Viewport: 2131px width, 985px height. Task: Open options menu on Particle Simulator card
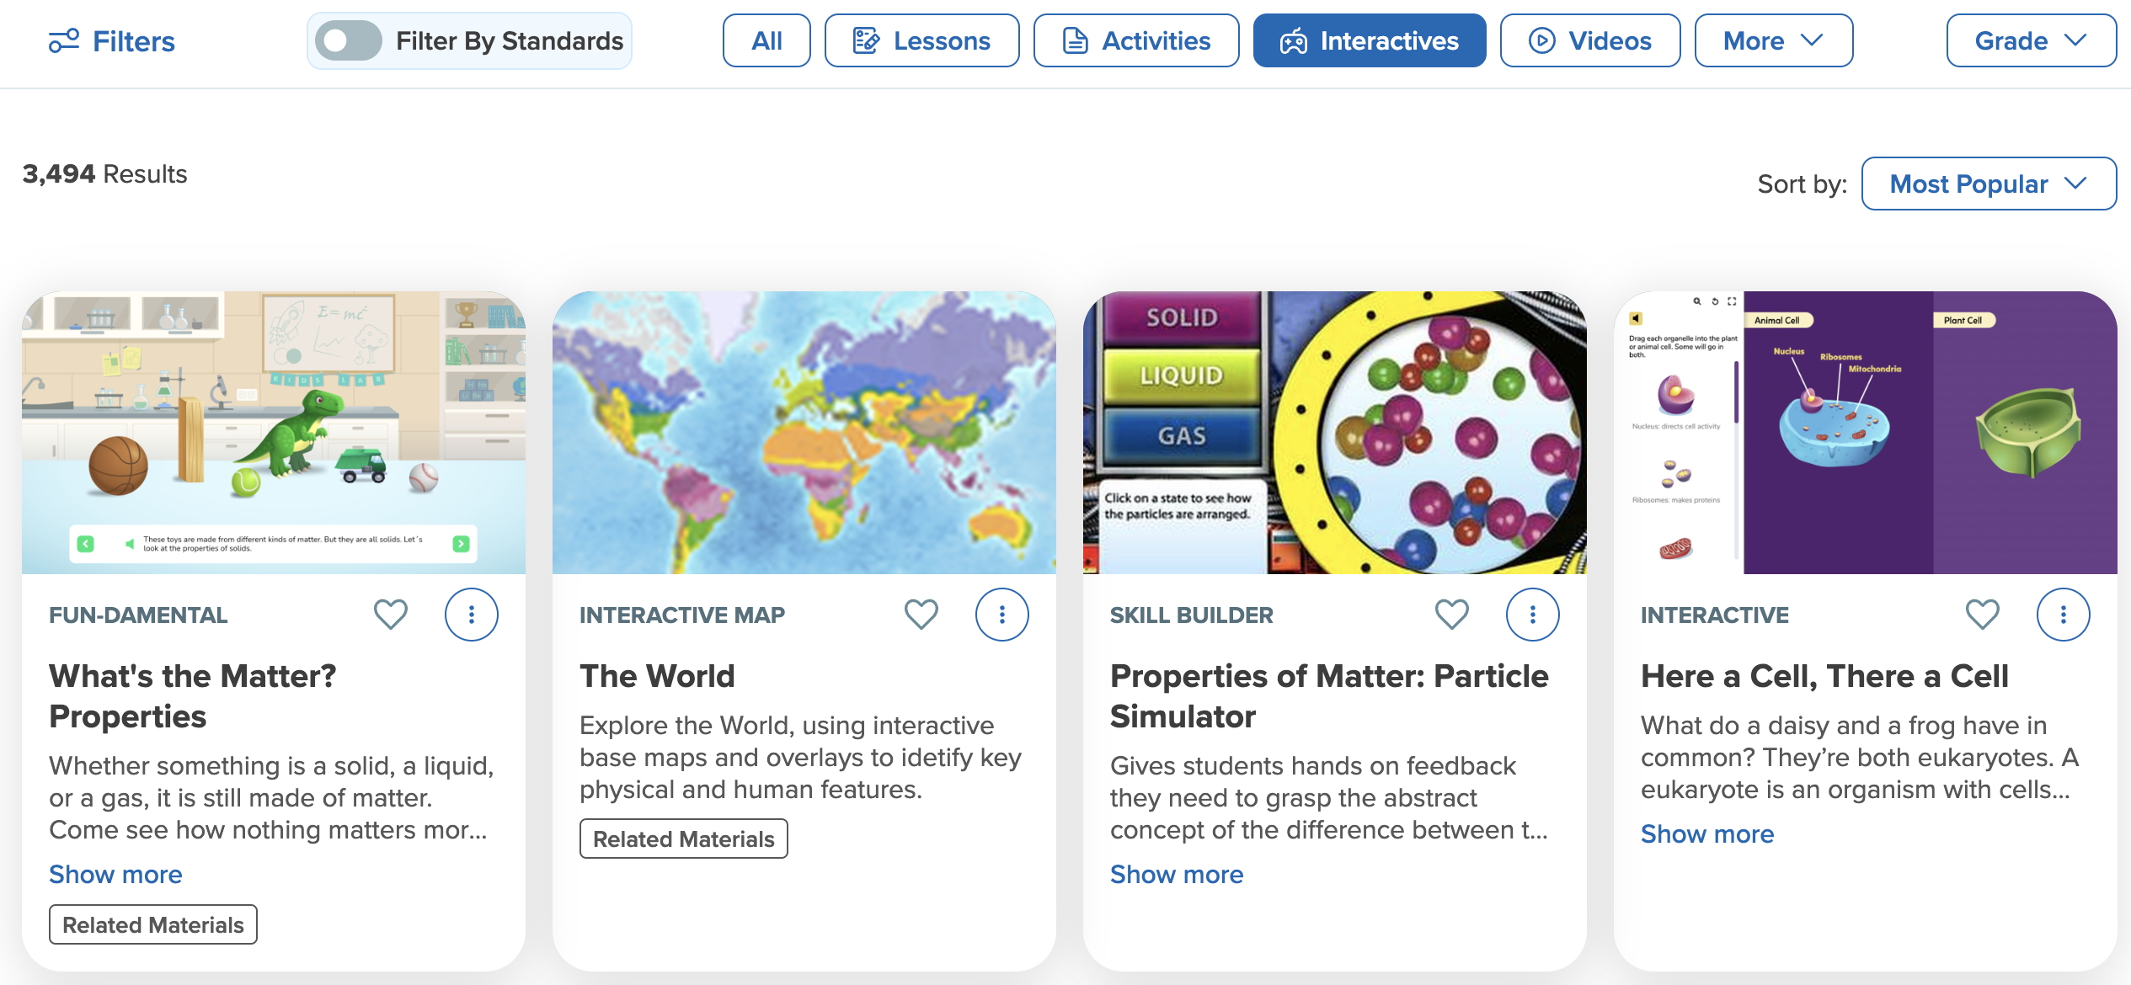[x=1533, y=614]
